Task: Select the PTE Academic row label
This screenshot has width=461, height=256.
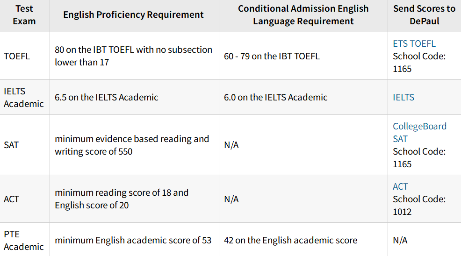Action: (23, 240)
